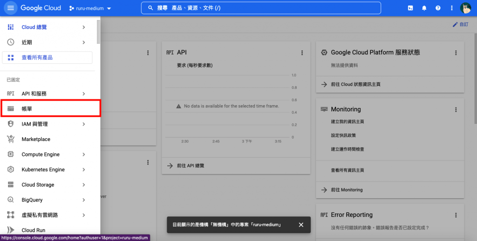
Task: Open 帳單 billing menu item
Action: click(x=50, y=109)
